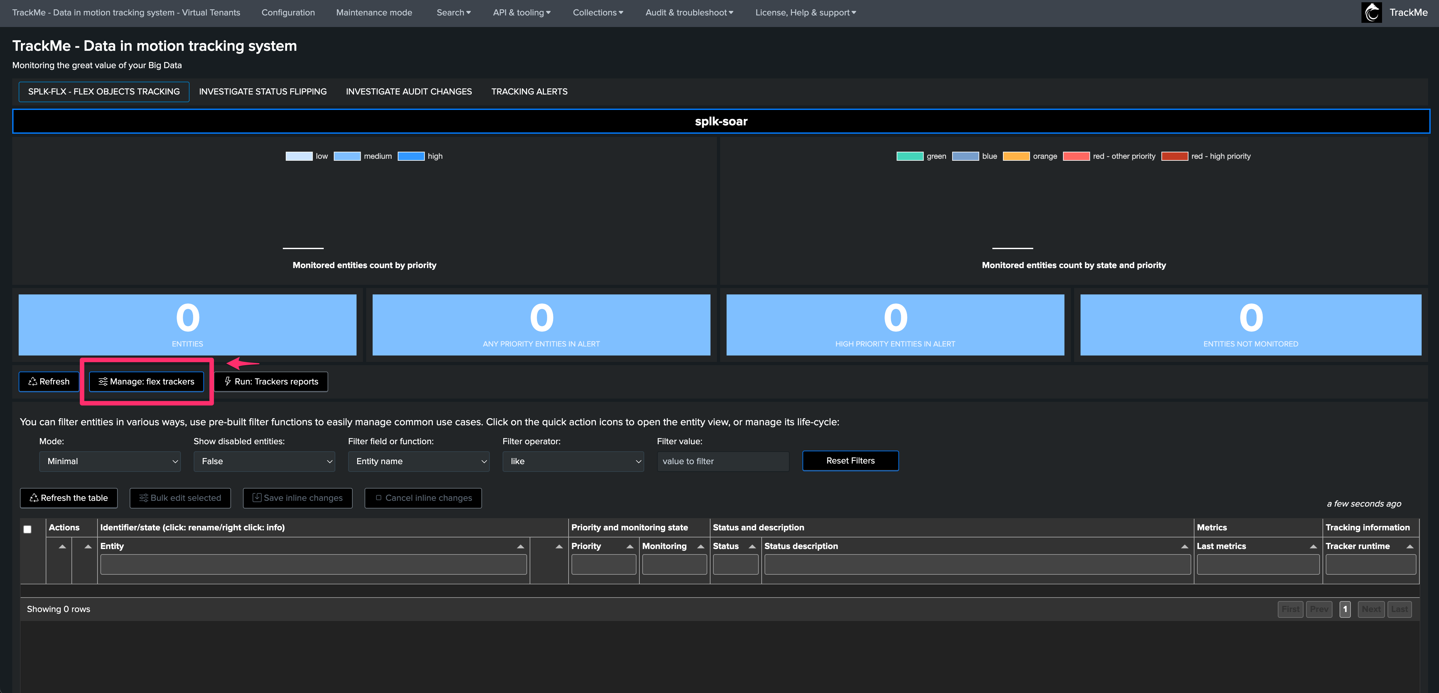Toggle the low priority legend swatch

(x=299, y=156)
